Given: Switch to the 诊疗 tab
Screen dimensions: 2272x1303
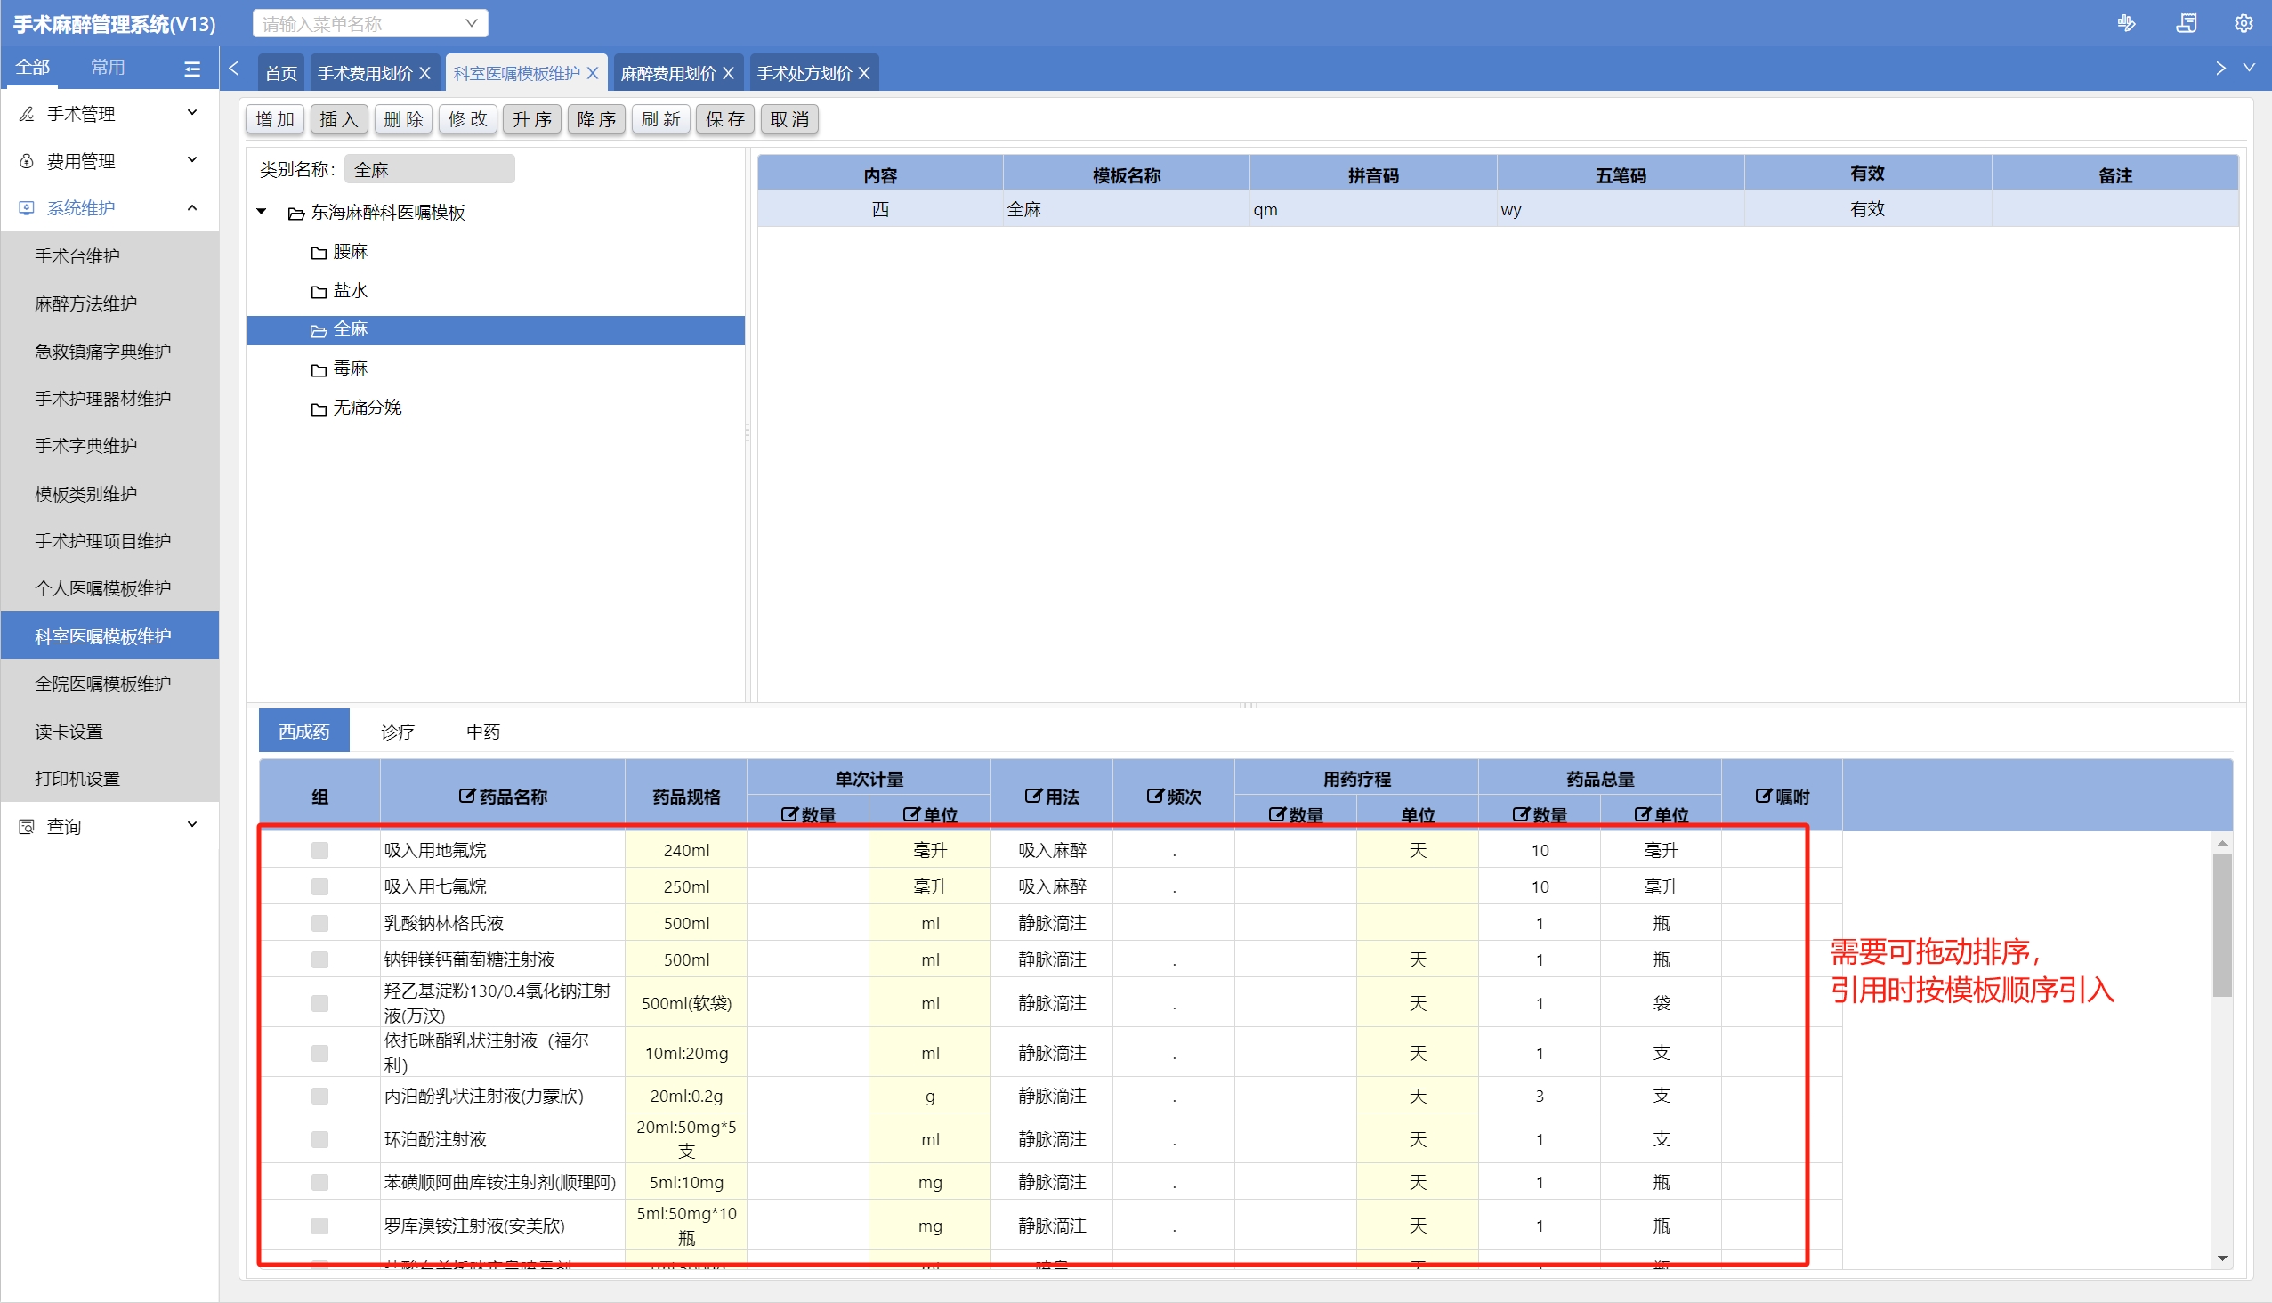Looking at the screenshot, I should tap(397, 731).
